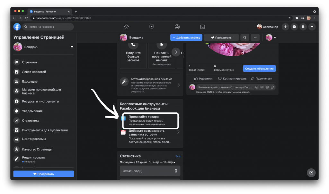
Task: Click the red calendar appointment icon
Action: tap(123, 132)
